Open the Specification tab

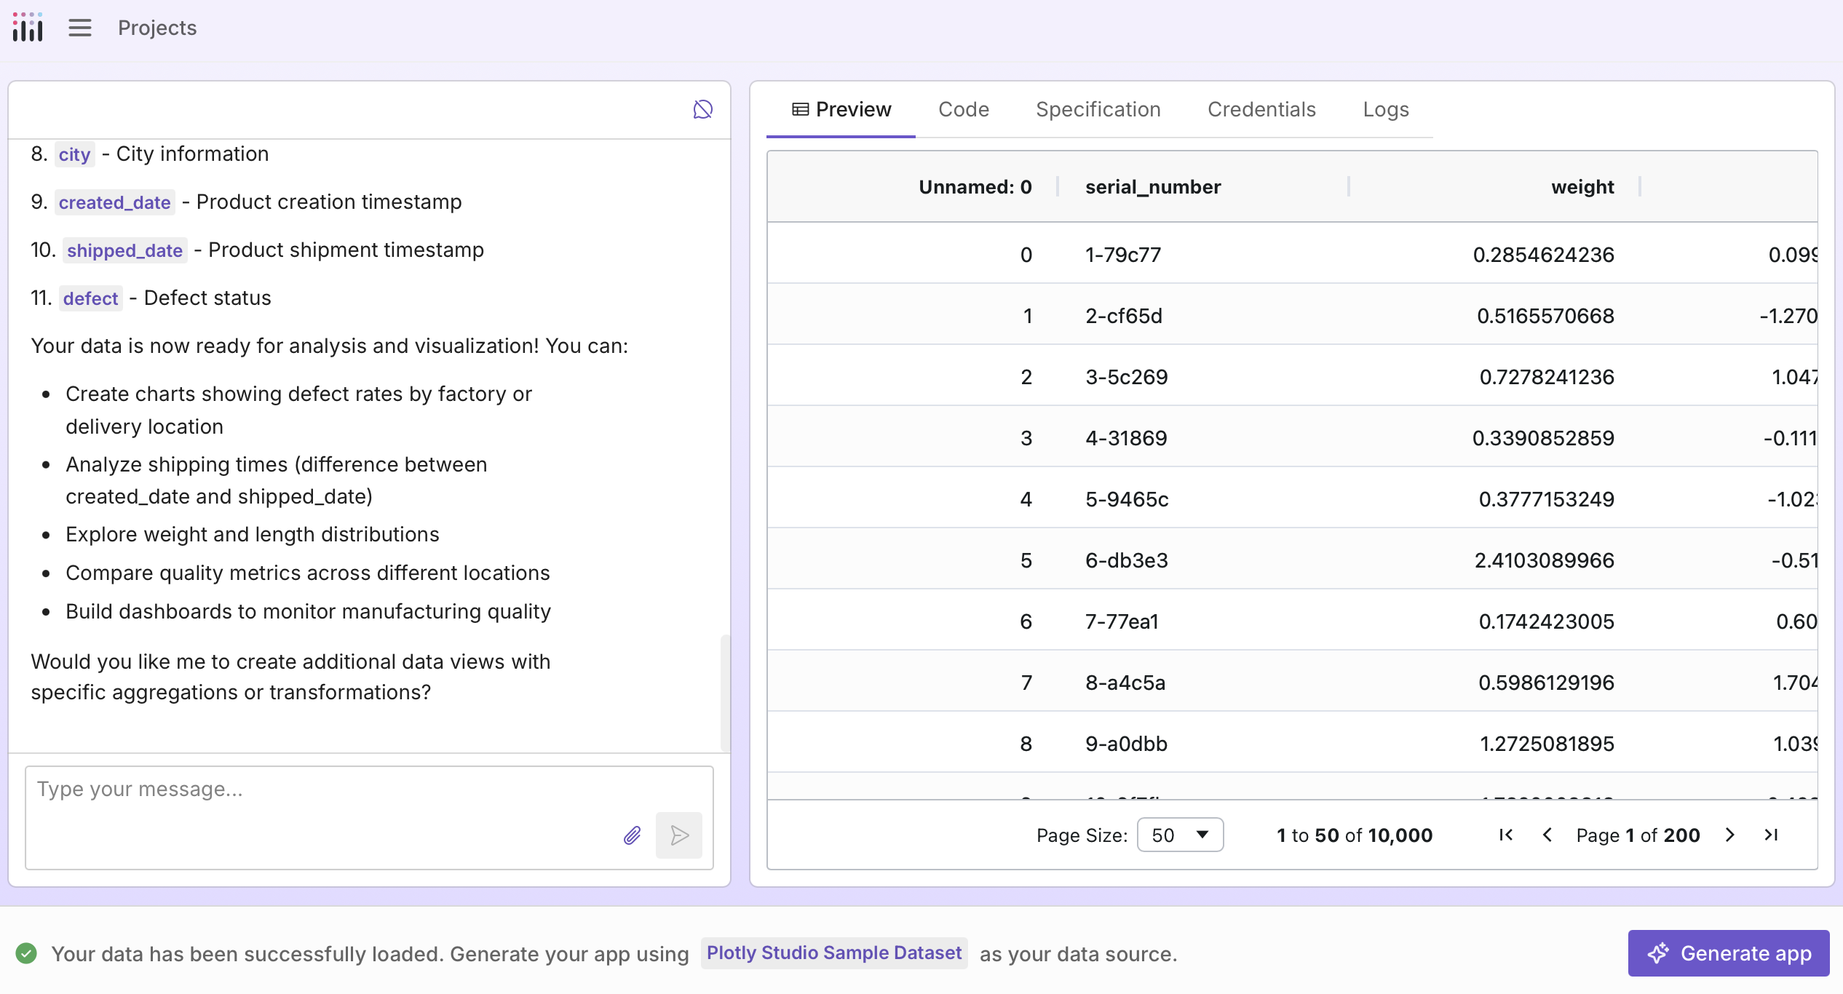pyautogui.click(x=1098, y=109)
